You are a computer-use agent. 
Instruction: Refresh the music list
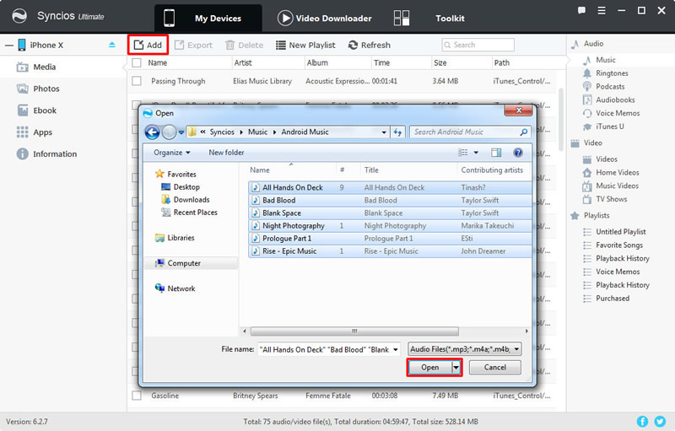pyautogui.click(x=369, y=45)
